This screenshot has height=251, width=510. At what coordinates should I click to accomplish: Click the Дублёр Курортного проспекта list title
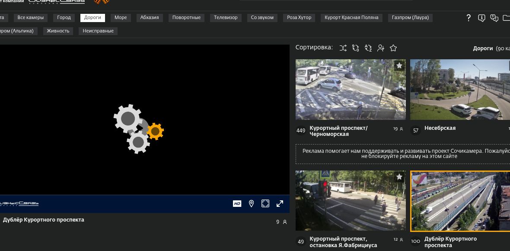click(x=450, y=242)
